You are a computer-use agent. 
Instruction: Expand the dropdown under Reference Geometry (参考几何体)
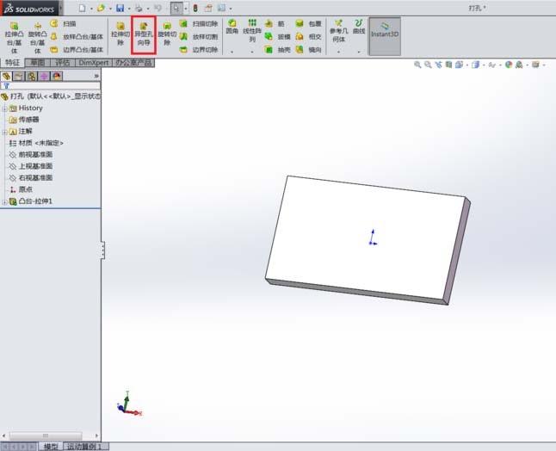pyautogui.click(x=338, y=52)
